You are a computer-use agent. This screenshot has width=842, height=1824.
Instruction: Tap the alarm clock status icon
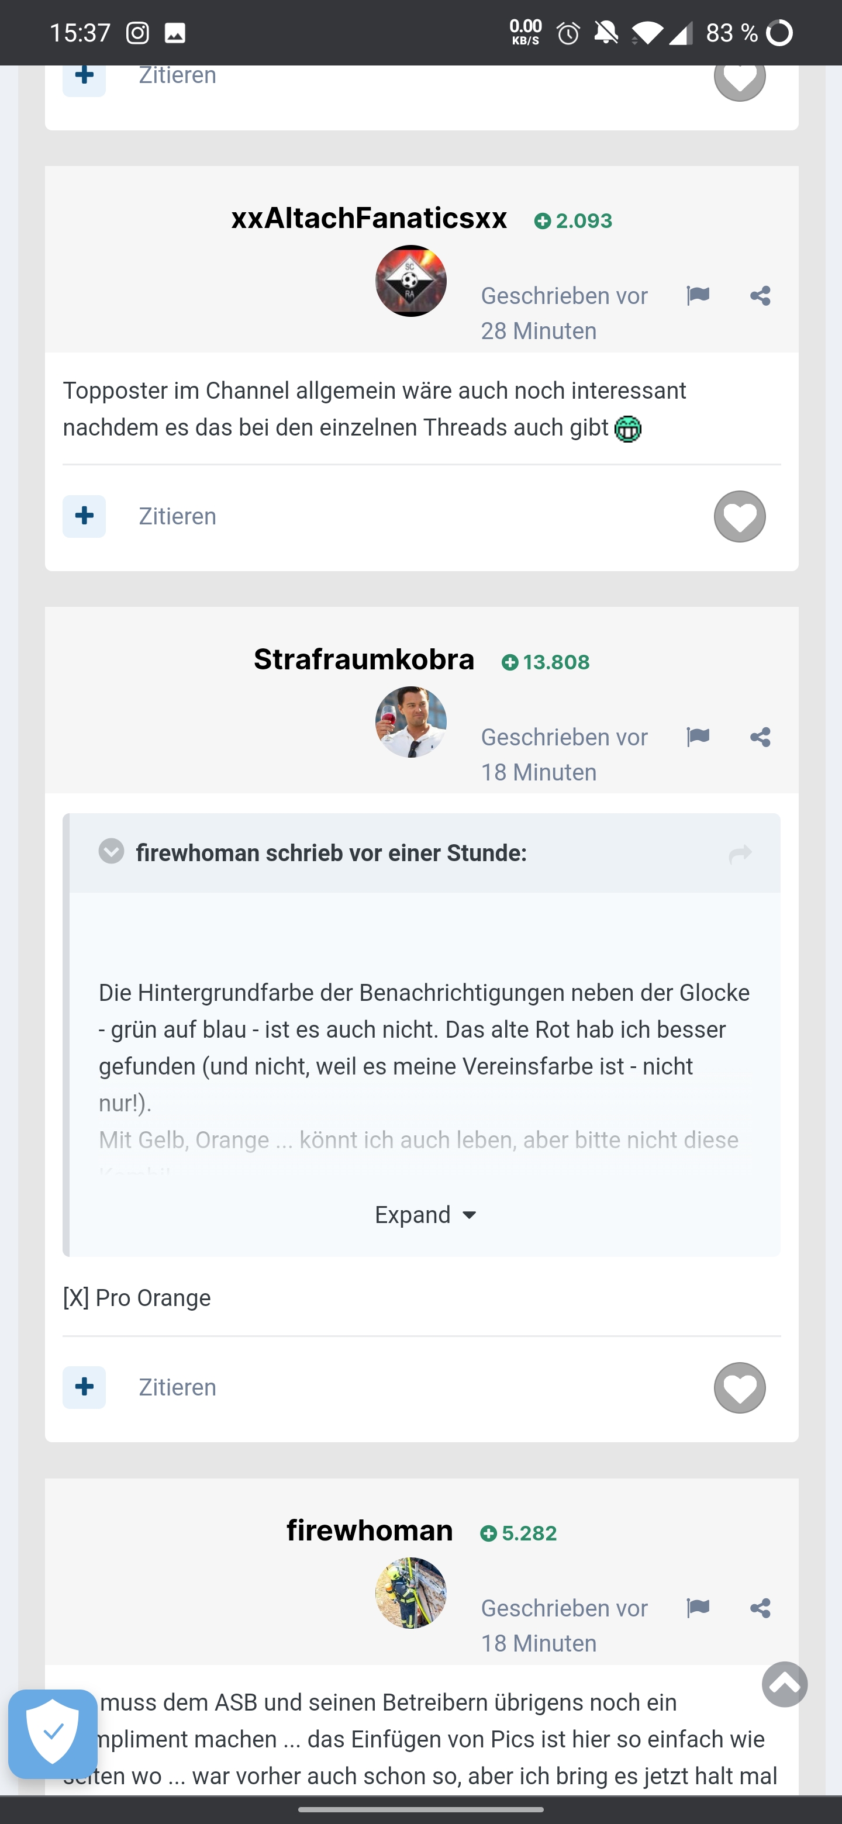click(x=568, y=33)
